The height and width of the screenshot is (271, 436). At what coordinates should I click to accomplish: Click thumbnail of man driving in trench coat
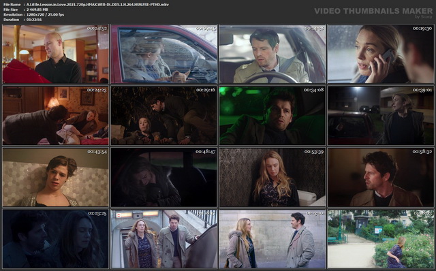click(x=272, y=54)
